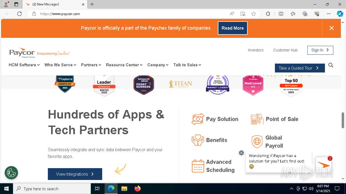Open the Favorites list icon
Image resolution: width=346 pixels, height=194 pixels.
[293, 14]
